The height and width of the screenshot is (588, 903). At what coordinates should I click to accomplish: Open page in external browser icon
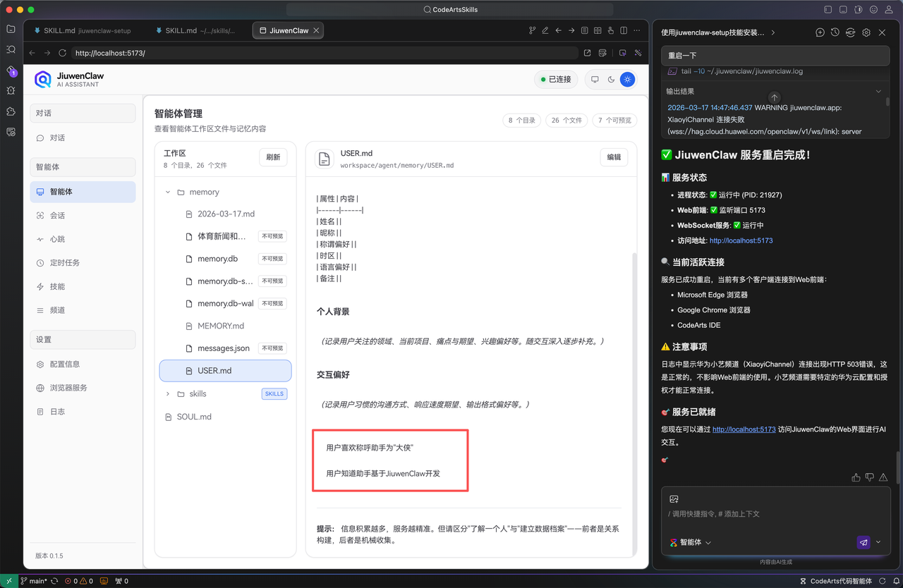pyautogui.click(x=587, y=53)
